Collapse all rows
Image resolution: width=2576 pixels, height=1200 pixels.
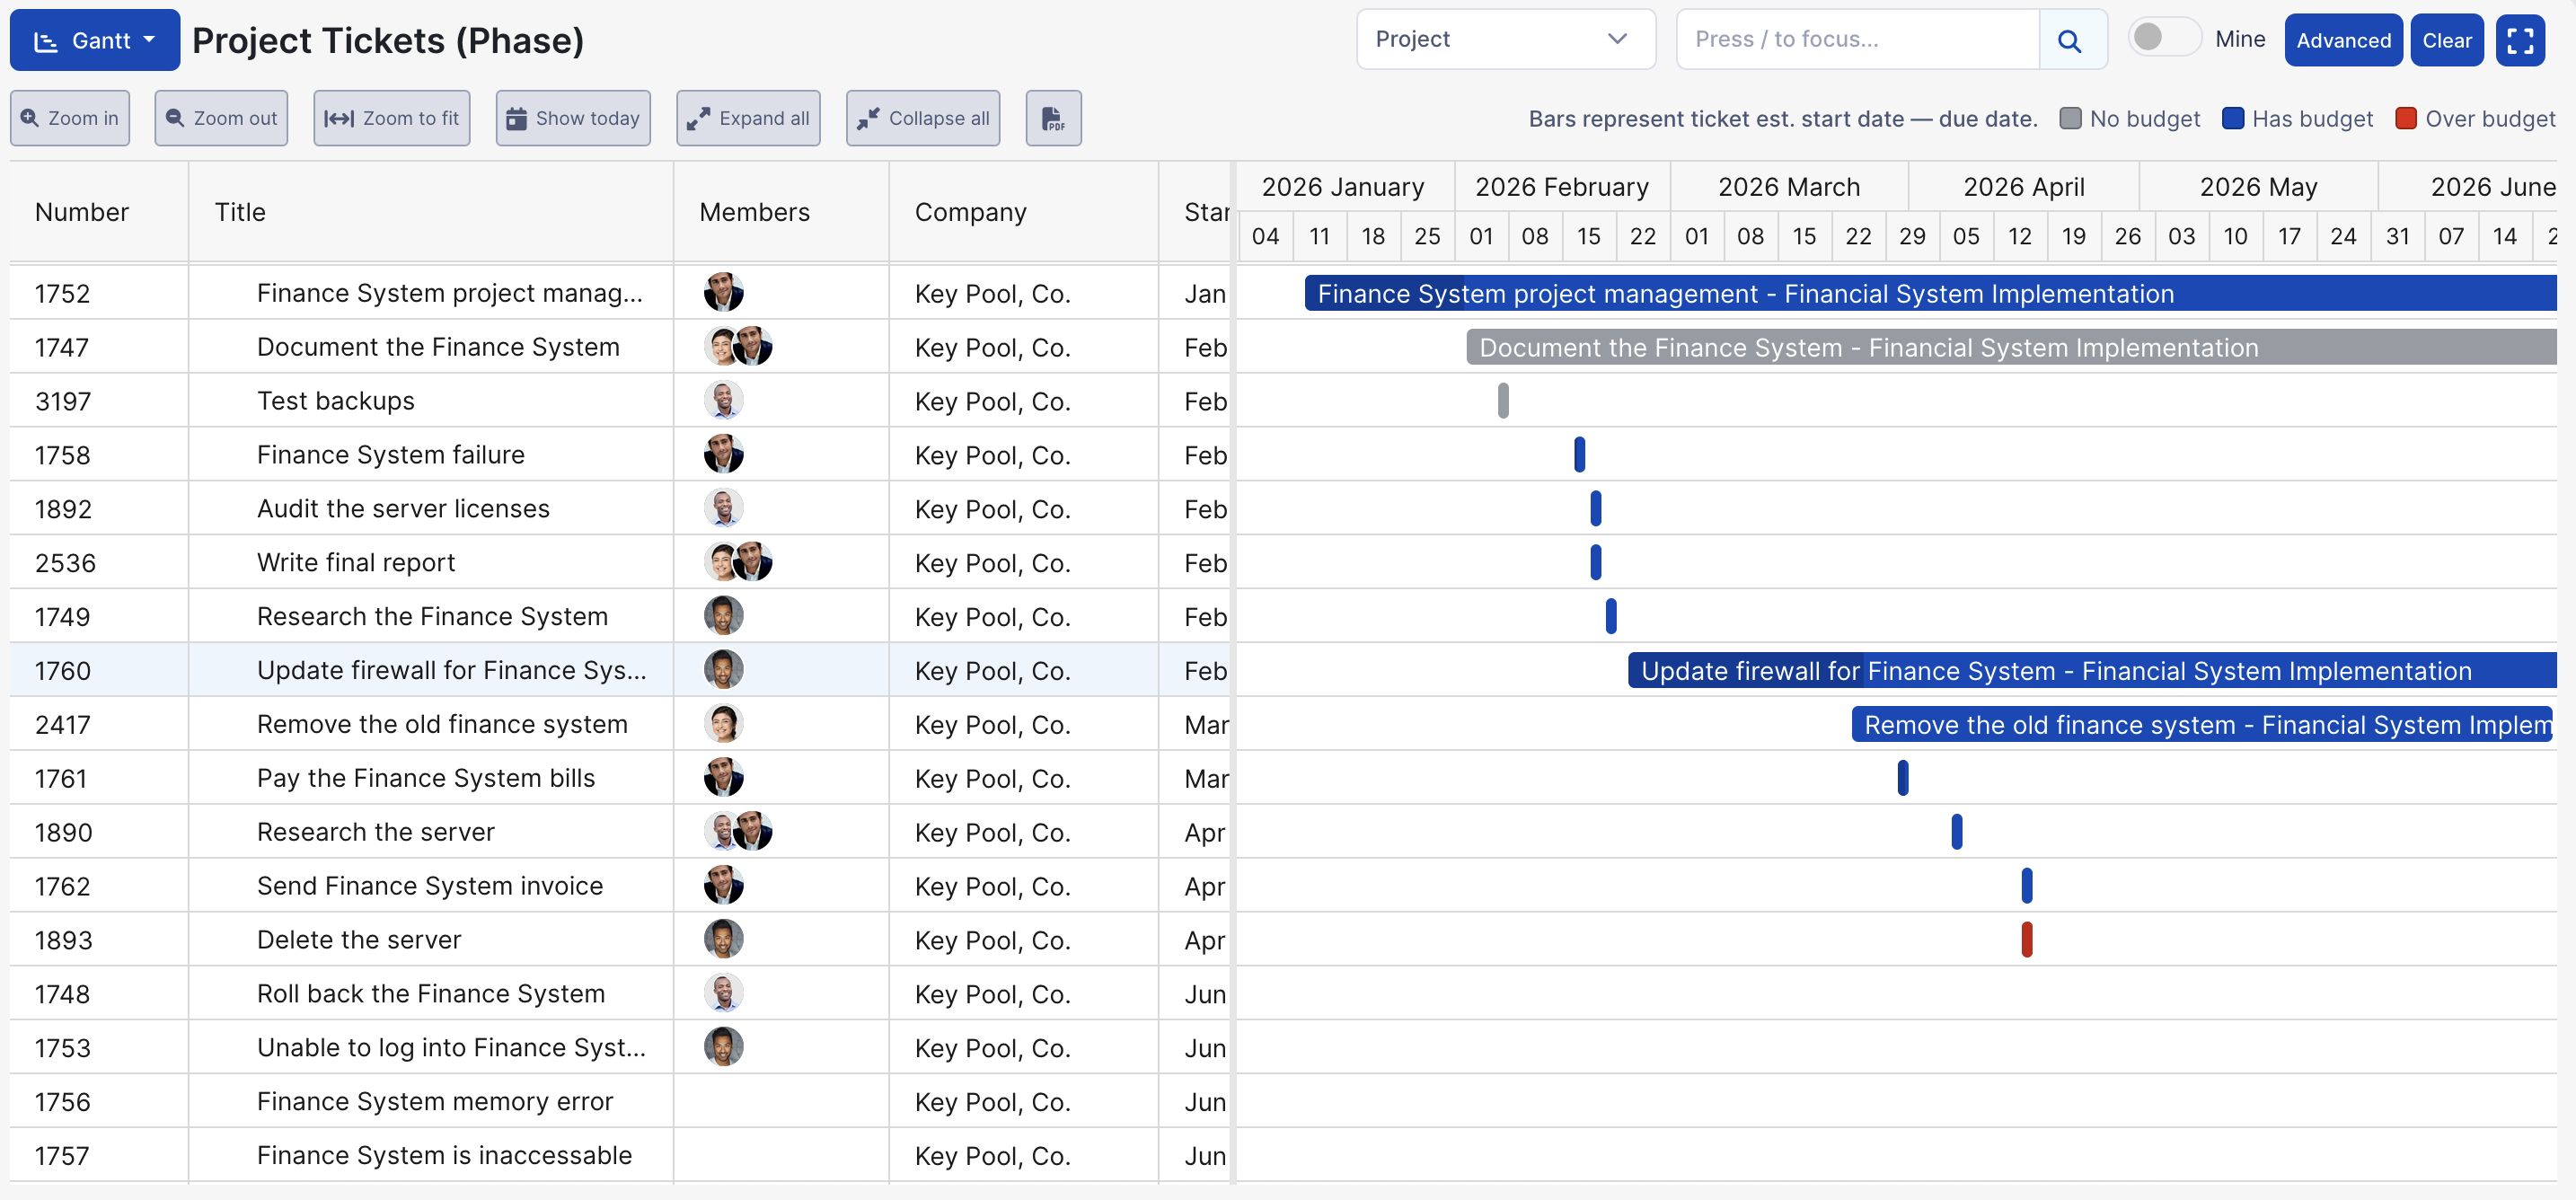click(x=923, y=118)
